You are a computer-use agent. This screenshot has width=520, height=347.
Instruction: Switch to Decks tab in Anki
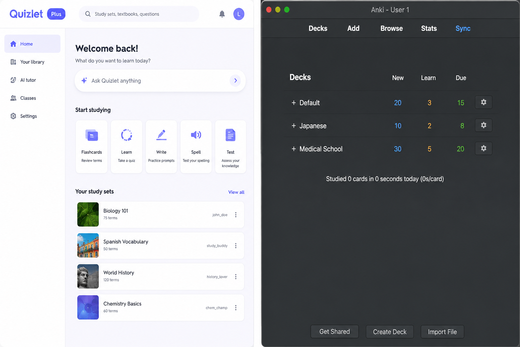(x=318, y=28)
